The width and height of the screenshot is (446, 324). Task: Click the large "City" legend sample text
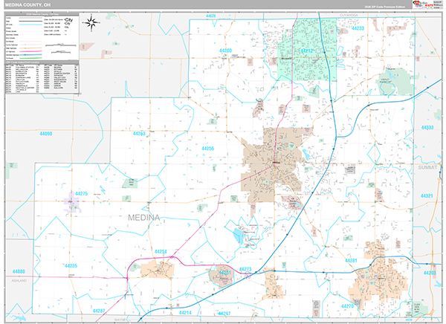(69, 20)
